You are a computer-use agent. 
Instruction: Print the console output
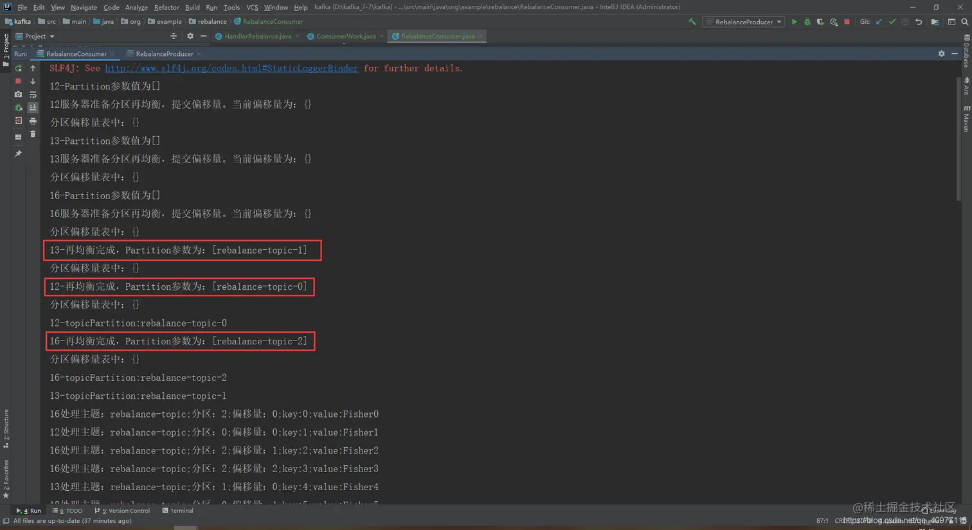(x=33, y=121)
